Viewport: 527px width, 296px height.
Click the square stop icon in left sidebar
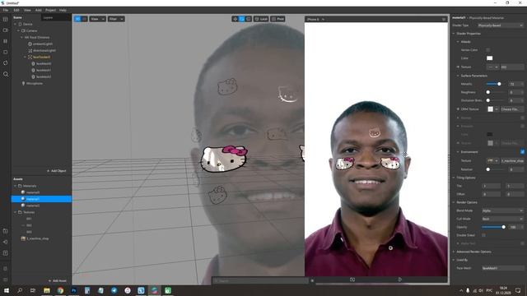pos(6,52)
